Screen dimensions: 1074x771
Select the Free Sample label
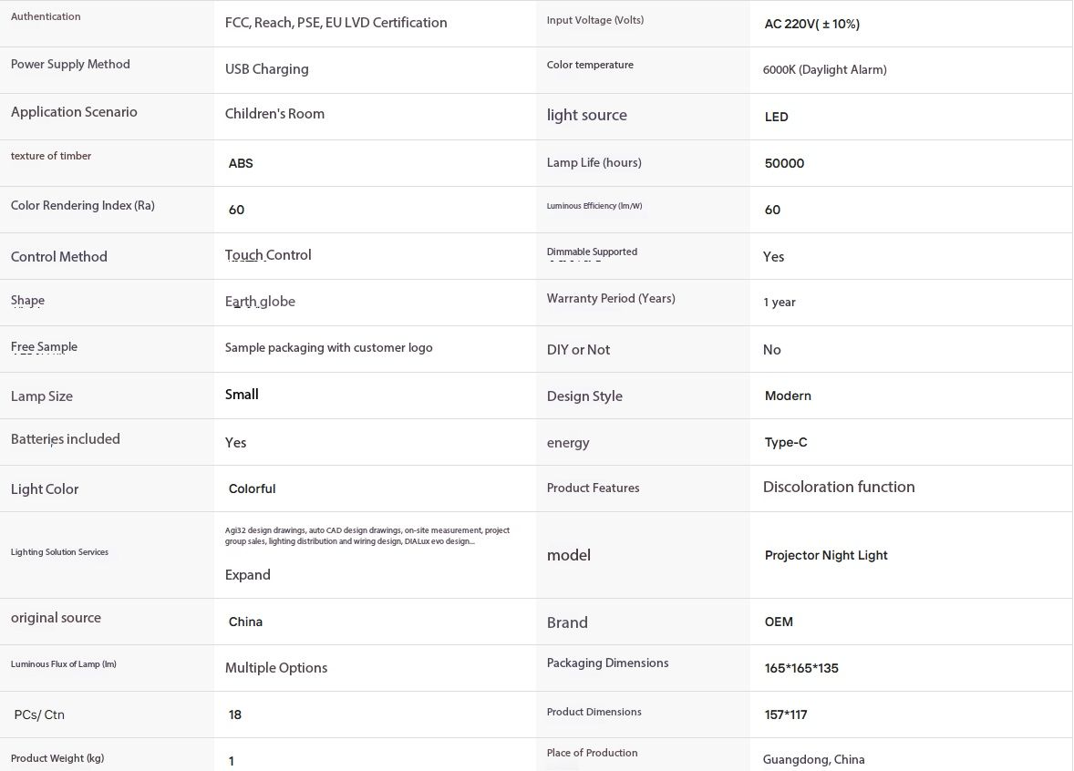[44, 346]
